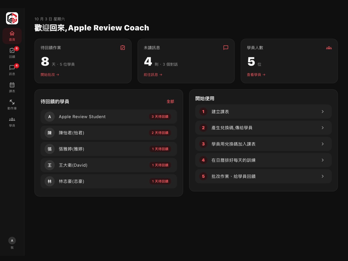Screen dimensions: 348x261
Task: Select 陳怡君(怡君) student row
Action: [109, 133]
